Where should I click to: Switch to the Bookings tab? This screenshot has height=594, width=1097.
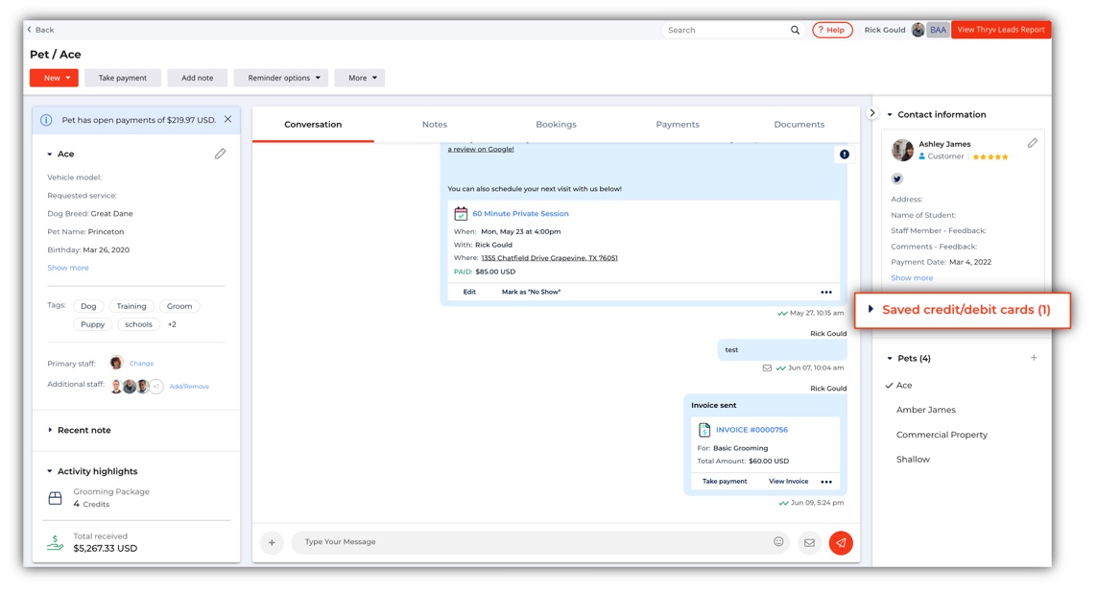point(557,125)
